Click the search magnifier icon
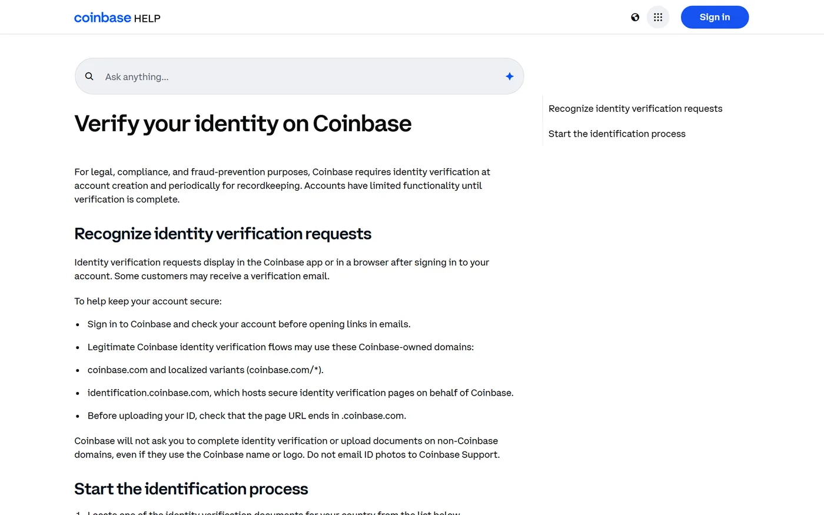824x515 pixels. click(89, 77)
